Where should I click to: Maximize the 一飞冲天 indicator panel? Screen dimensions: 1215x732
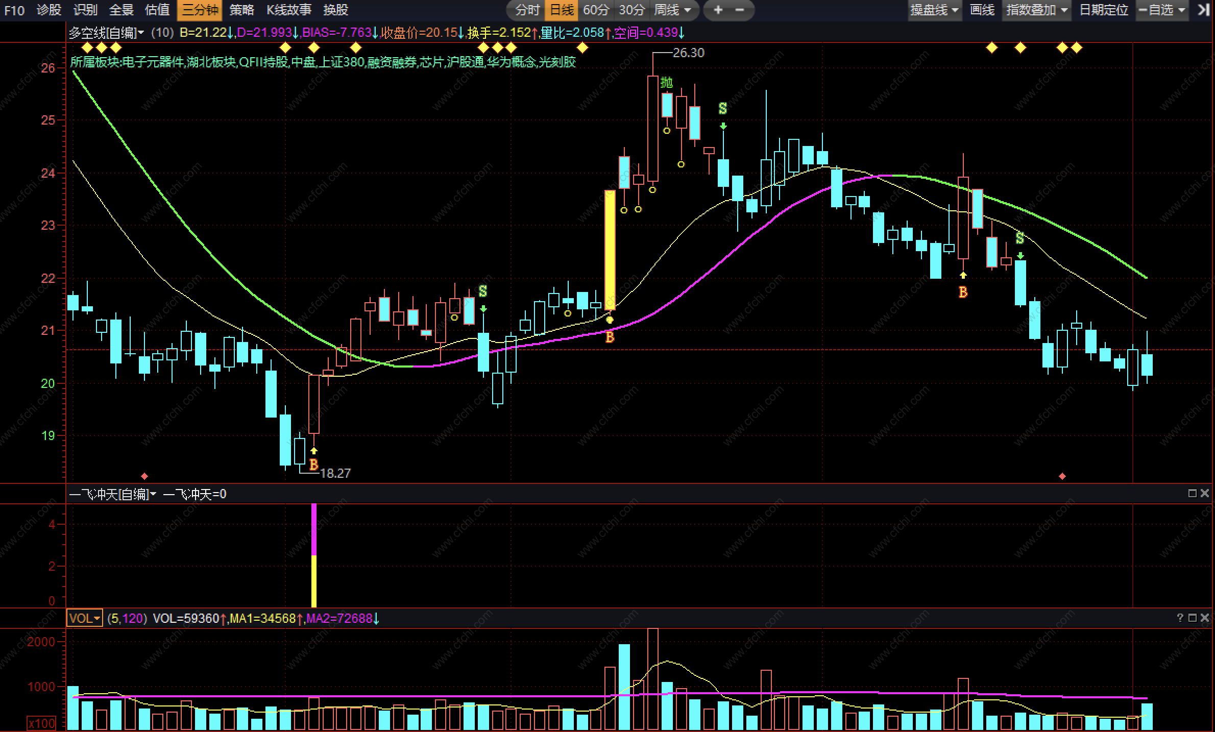[1193, 493]
